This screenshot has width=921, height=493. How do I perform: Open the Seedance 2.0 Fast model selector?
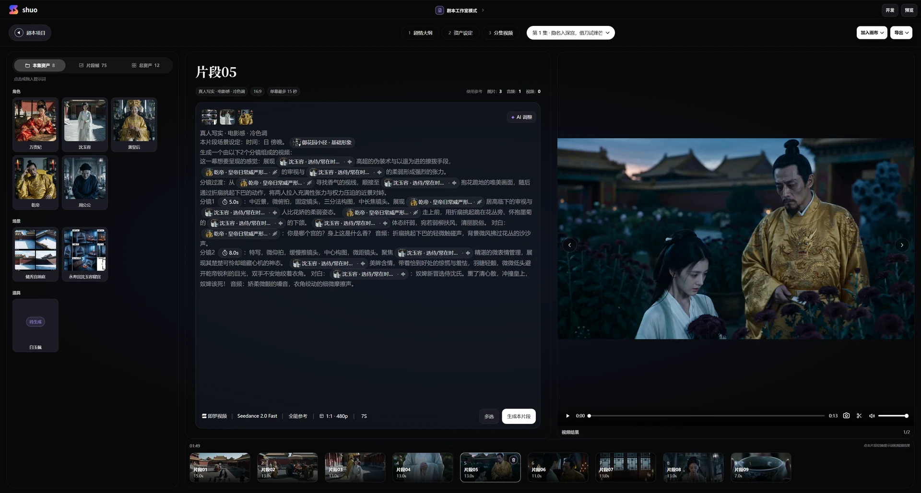[257, 416]
